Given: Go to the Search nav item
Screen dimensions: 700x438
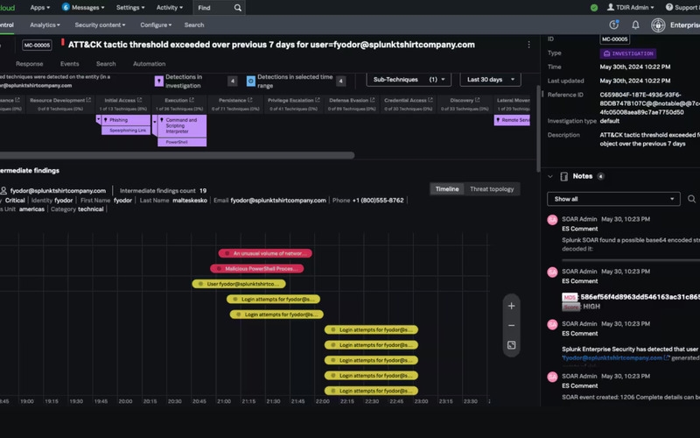Looking at the screenshot, I should tap(194, 25).
